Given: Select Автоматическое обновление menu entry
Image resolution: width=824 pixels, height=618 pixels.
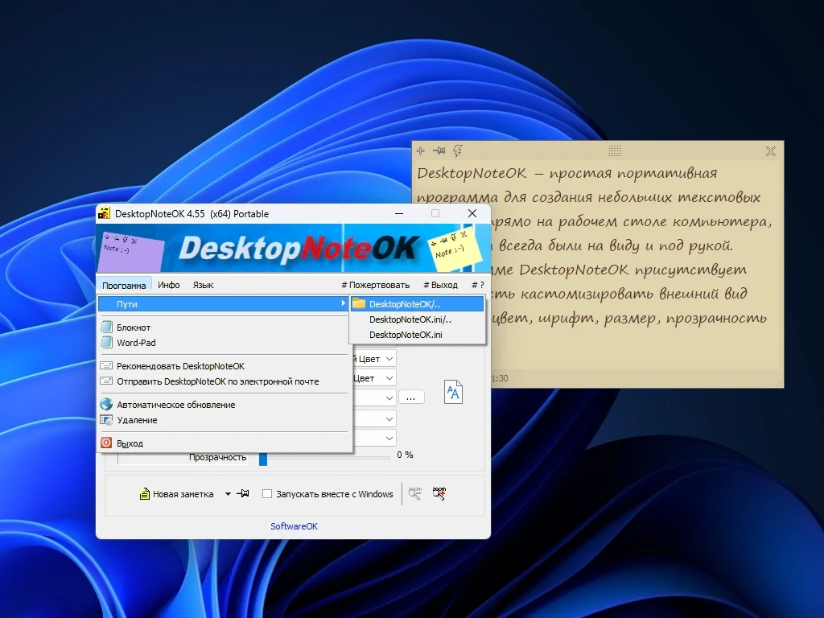Looking at the screenshot, I should click(x=224, y=404).
